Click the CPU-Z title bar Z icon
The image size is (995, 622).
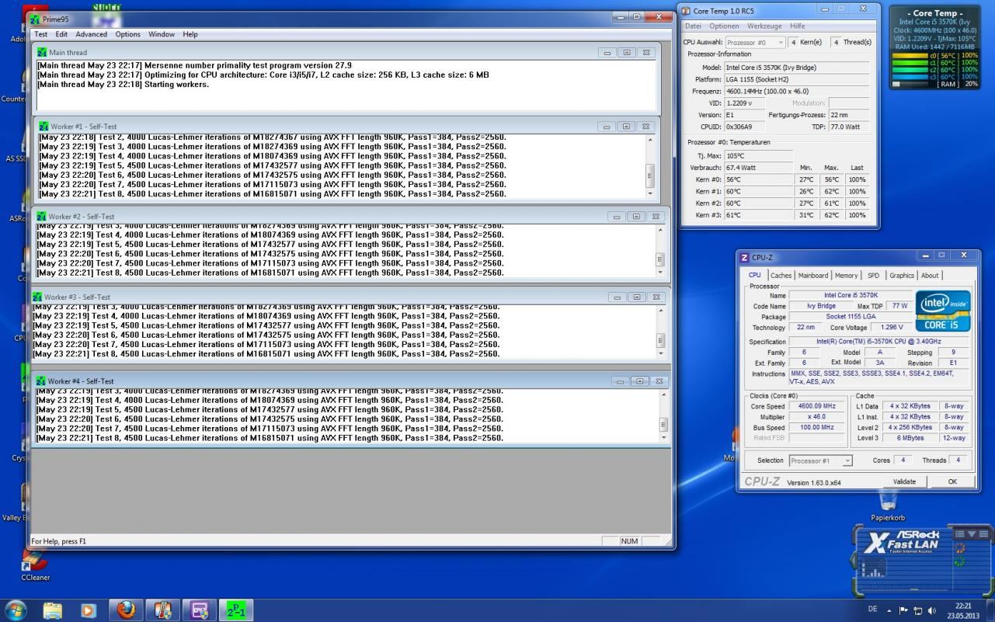click(745, 258)
